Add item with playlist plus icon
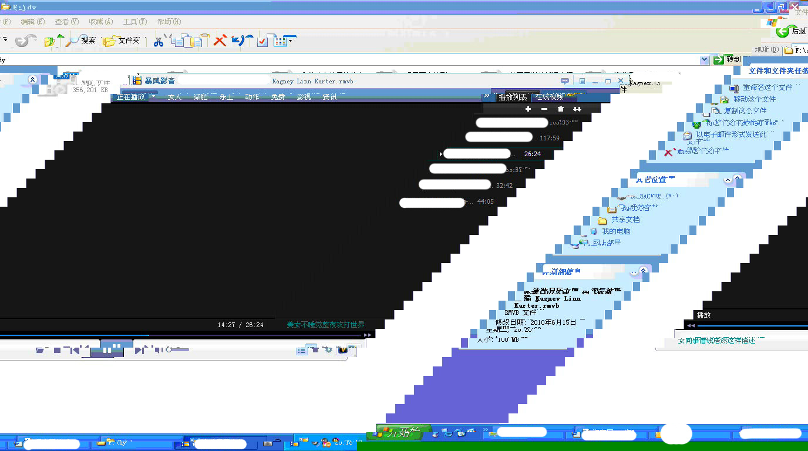 click(x=528, y=109)
